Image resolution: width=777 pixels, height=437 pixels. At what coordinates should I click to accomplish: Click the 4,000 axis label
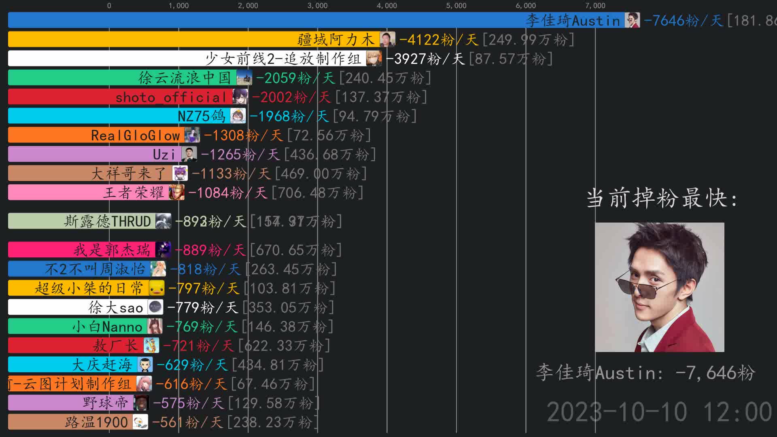click(387, 6)
